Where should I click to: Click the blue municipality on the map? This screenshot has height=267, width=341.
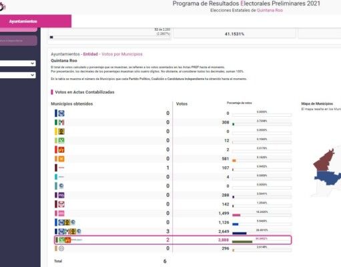[x=328, y=178]
